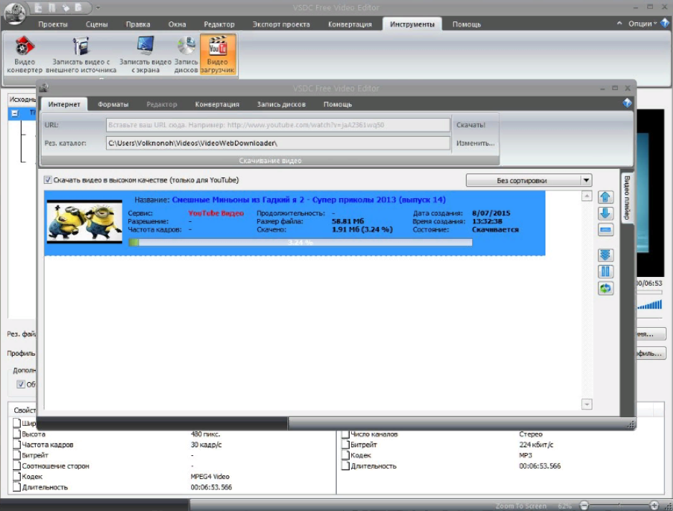Open the Редактор ribbon tab in main window

219,24
